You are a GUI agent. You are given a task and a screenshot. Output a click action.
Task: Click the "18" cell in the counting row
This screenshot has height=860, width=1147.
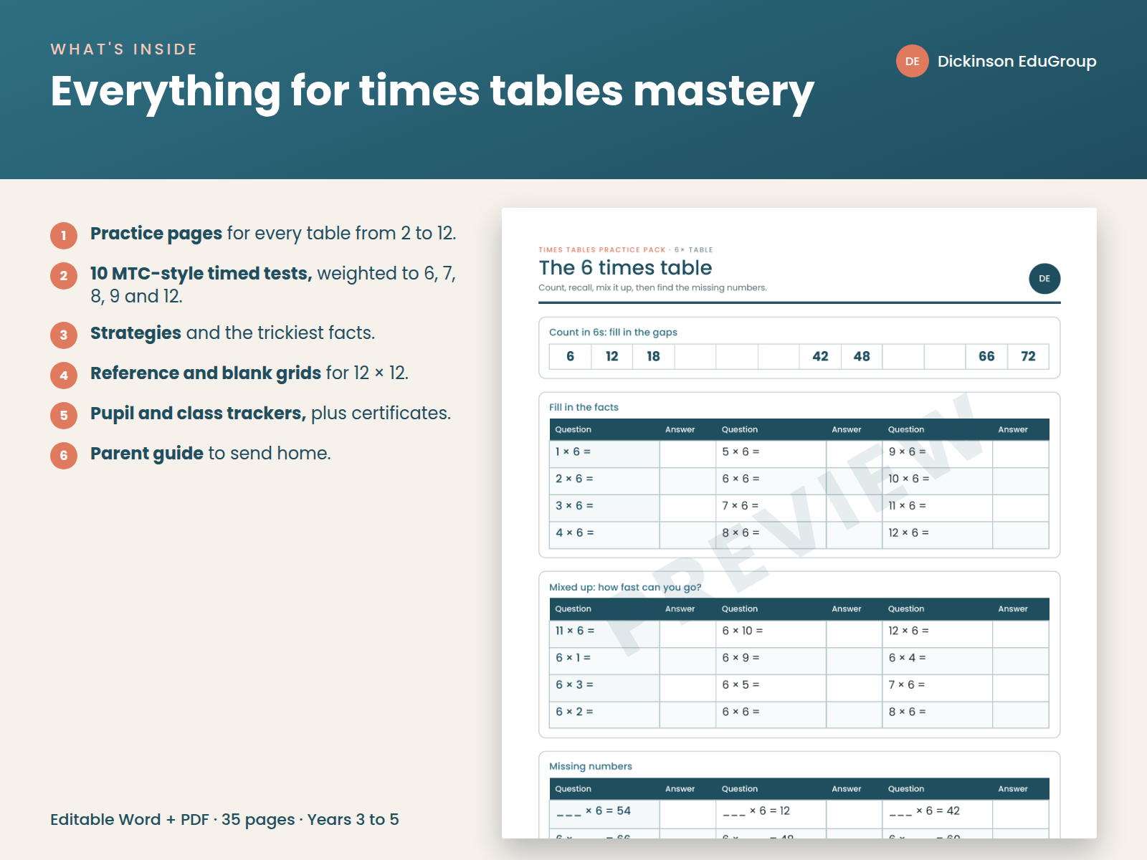[653, 356]
